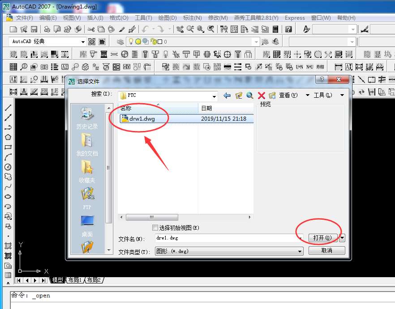Select the Ellipse draw tool
Screen dimensions: 395x309
(x=8, y=196)
